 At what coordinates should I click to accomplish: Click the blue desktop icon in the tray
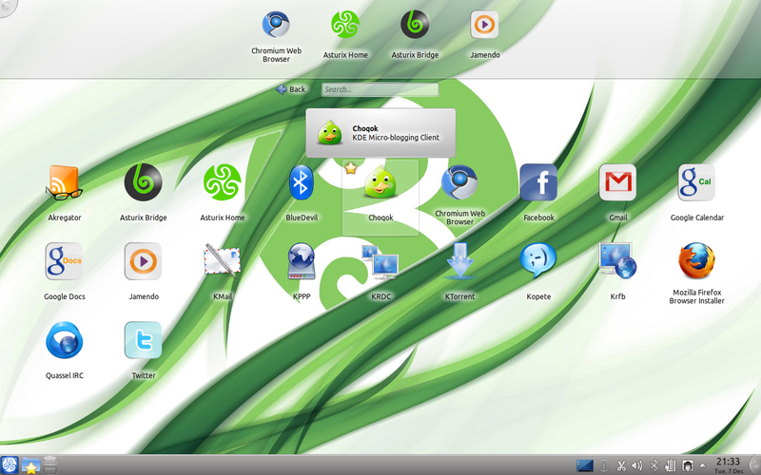pos(585,465)
